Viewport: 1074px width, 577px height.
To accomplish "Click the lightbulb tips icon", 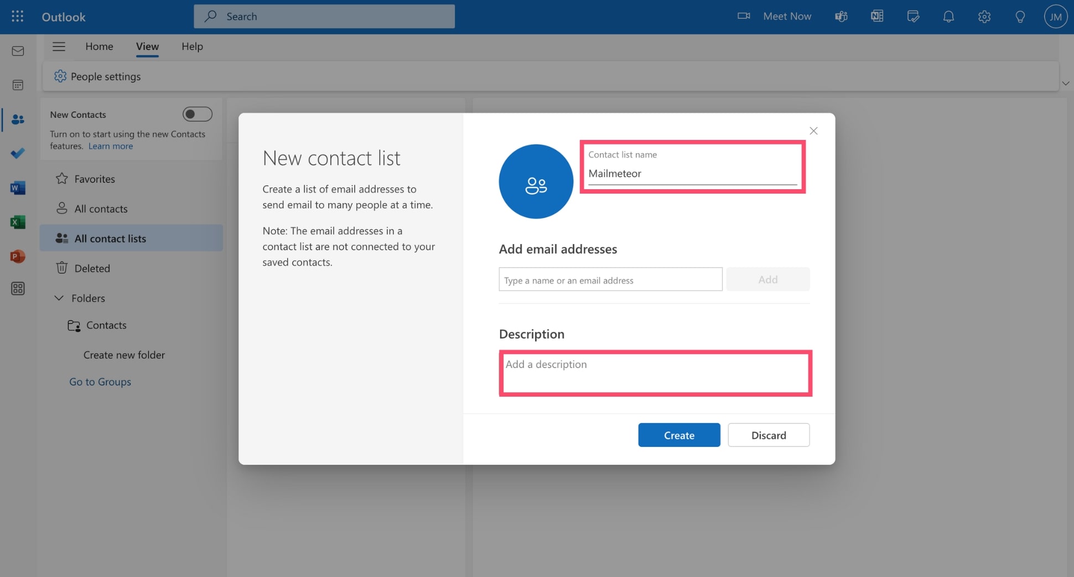I will tap(1020, 17).
